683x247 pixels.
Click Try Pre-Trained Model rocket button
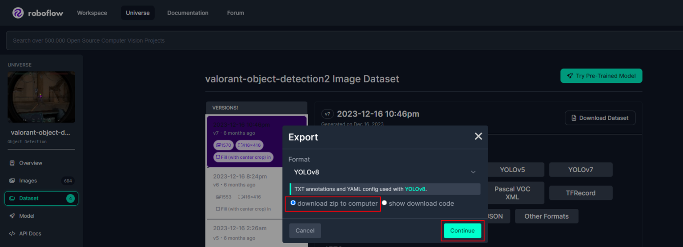[x=601, y=76]
